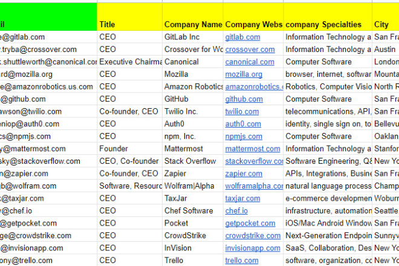This screenshot has width=399, height=266.
Task: Open the mozilla.org link
Action: 244,74
